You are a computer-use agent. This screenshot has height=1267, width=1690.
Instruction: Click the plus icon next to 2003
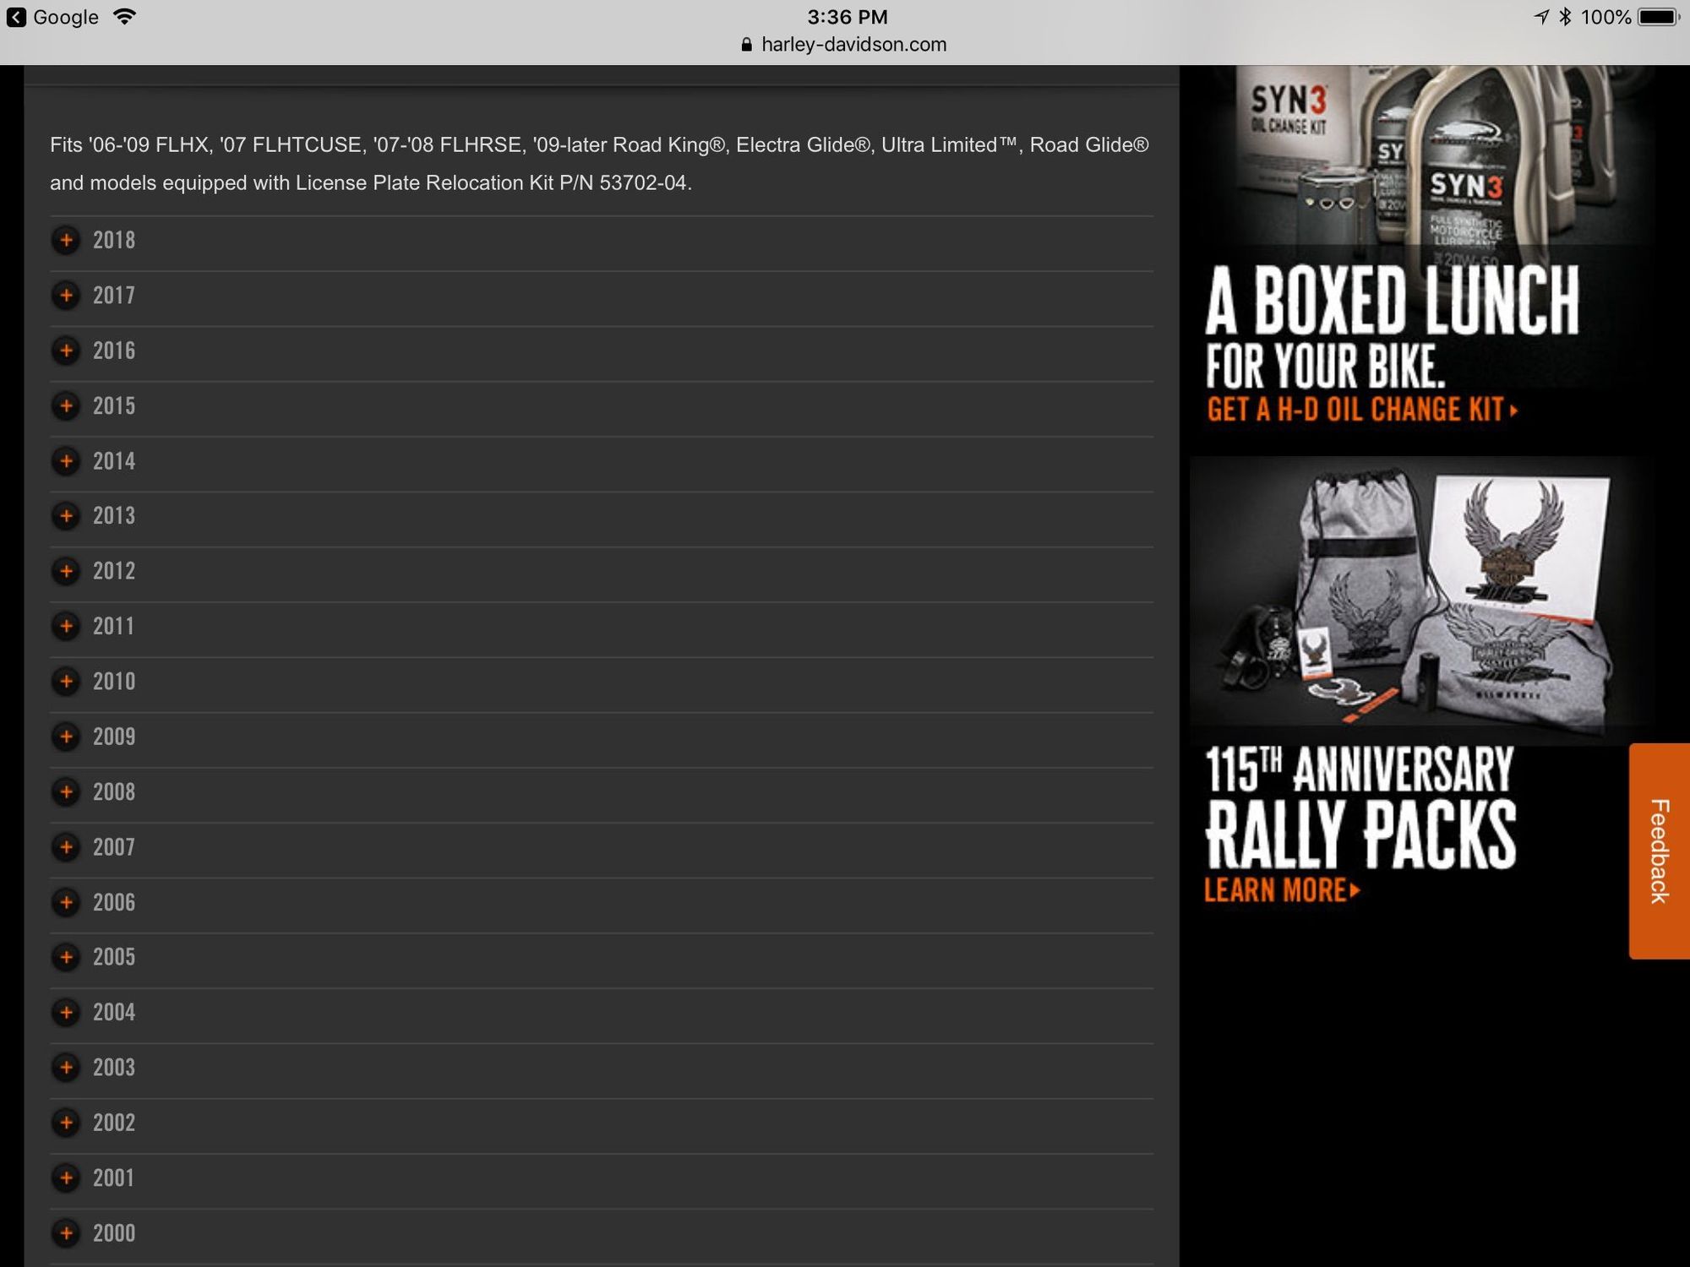click(x=66, y=1068)
